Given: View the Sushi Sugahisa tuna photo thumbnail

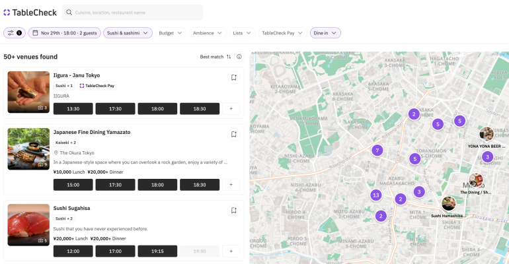Looking at the screenshot, I should point(28,225).
